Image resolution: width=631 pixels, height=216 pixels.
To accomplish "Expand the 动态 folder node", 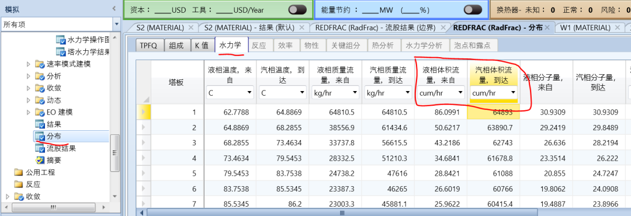I will point(28,100).
